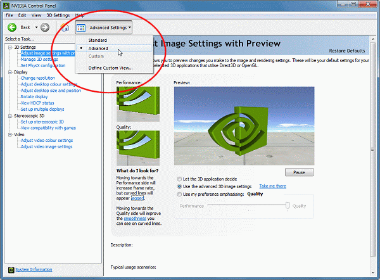Click Restore Defaults link
The image size is (380, 280).
347,51
